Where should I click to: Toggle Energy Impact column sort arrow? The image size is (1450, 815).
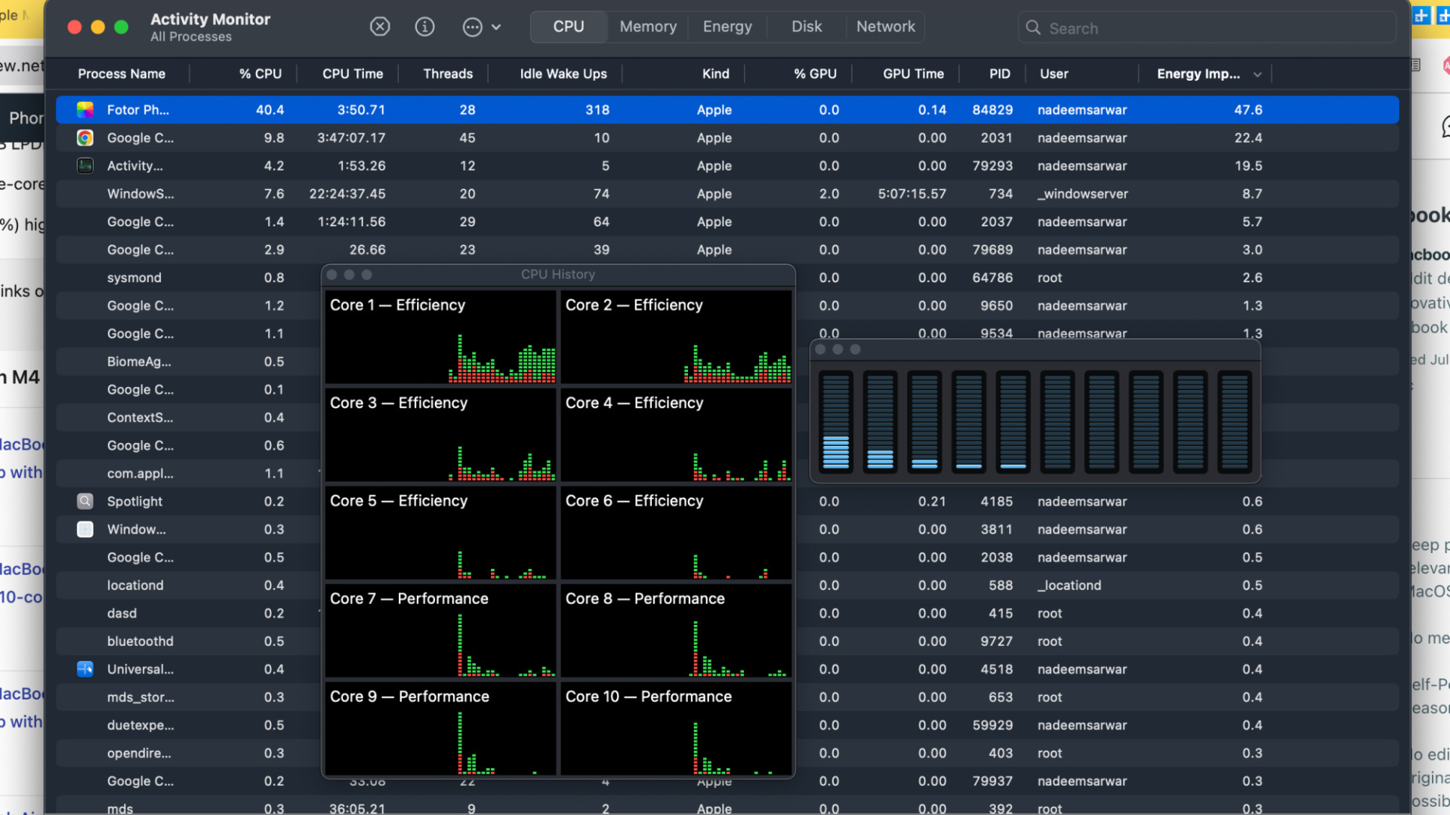click(x=1257, y=74)
